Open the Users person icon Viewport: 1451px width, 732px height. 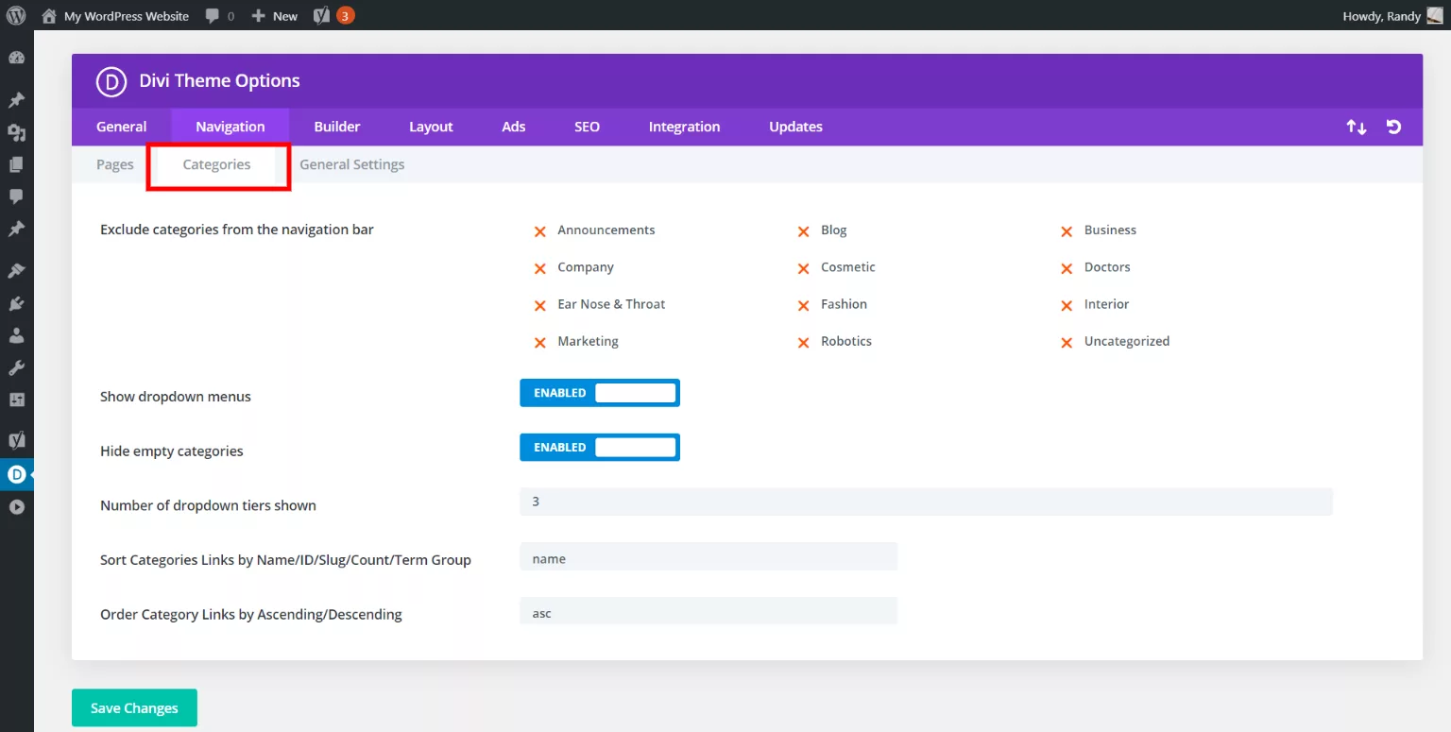[x=16, y=335]
